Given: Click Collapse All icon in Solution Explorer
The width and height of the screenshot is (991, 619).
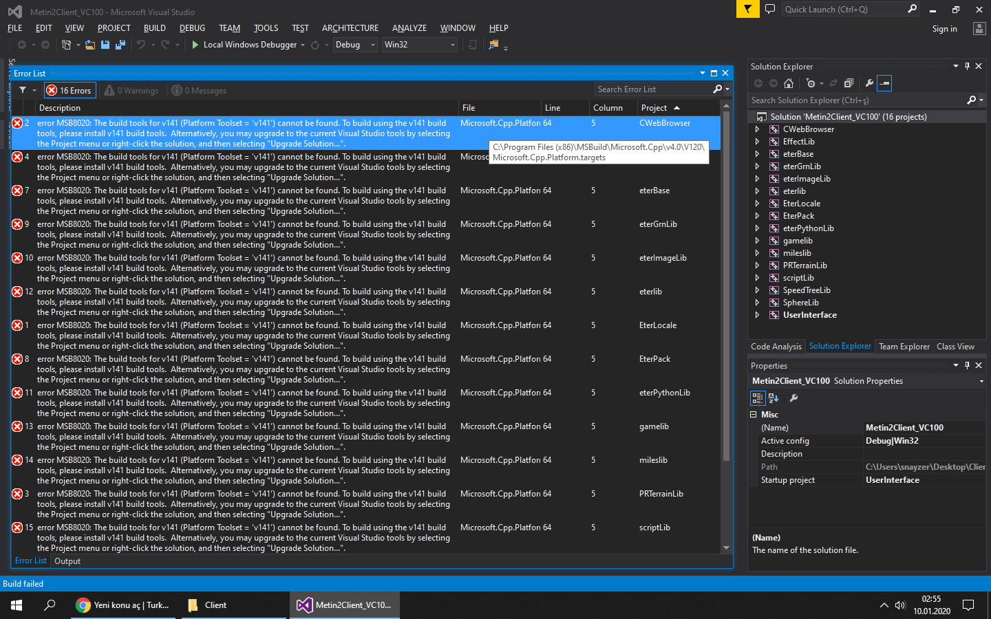Looking at the screenshot, I should click(849, 83).
